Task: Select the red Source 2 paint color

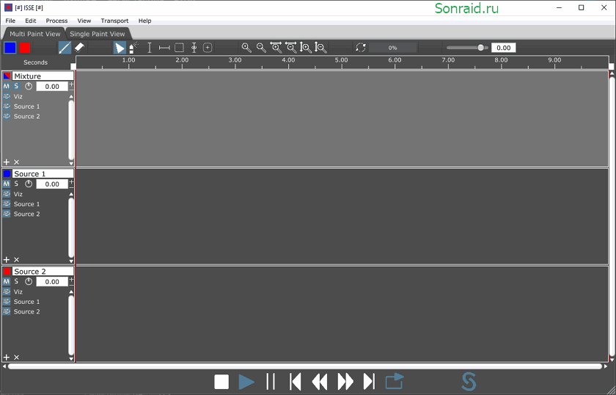Action: point(25,48)
